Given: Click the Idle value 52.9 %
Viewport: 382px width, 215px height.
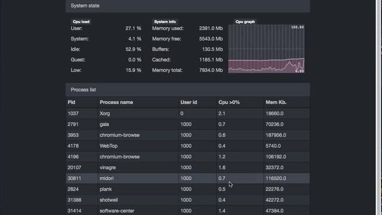Looking at the screenshot, I should click(133, 49).
